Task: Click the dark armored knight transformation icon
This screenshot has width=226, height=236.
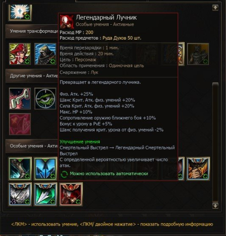Action: pos(198,54)
